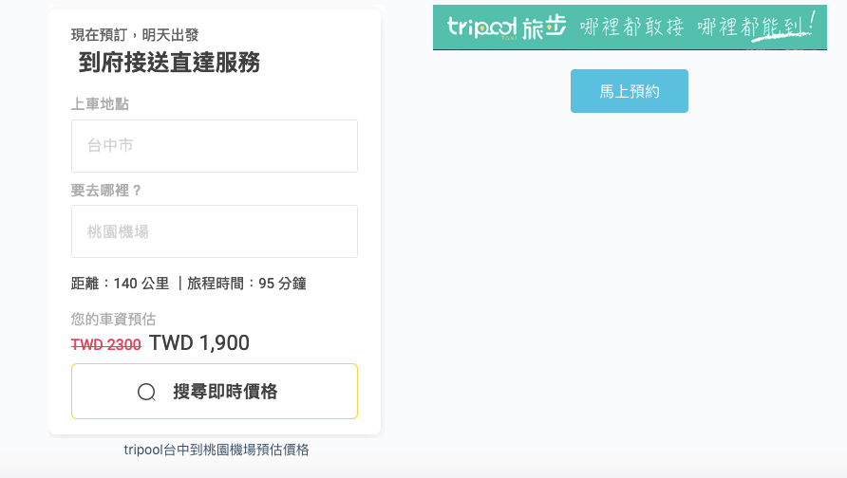Click the tripool logo in the banner
Viewport: 847px width, 478px height.
point(481,27)
